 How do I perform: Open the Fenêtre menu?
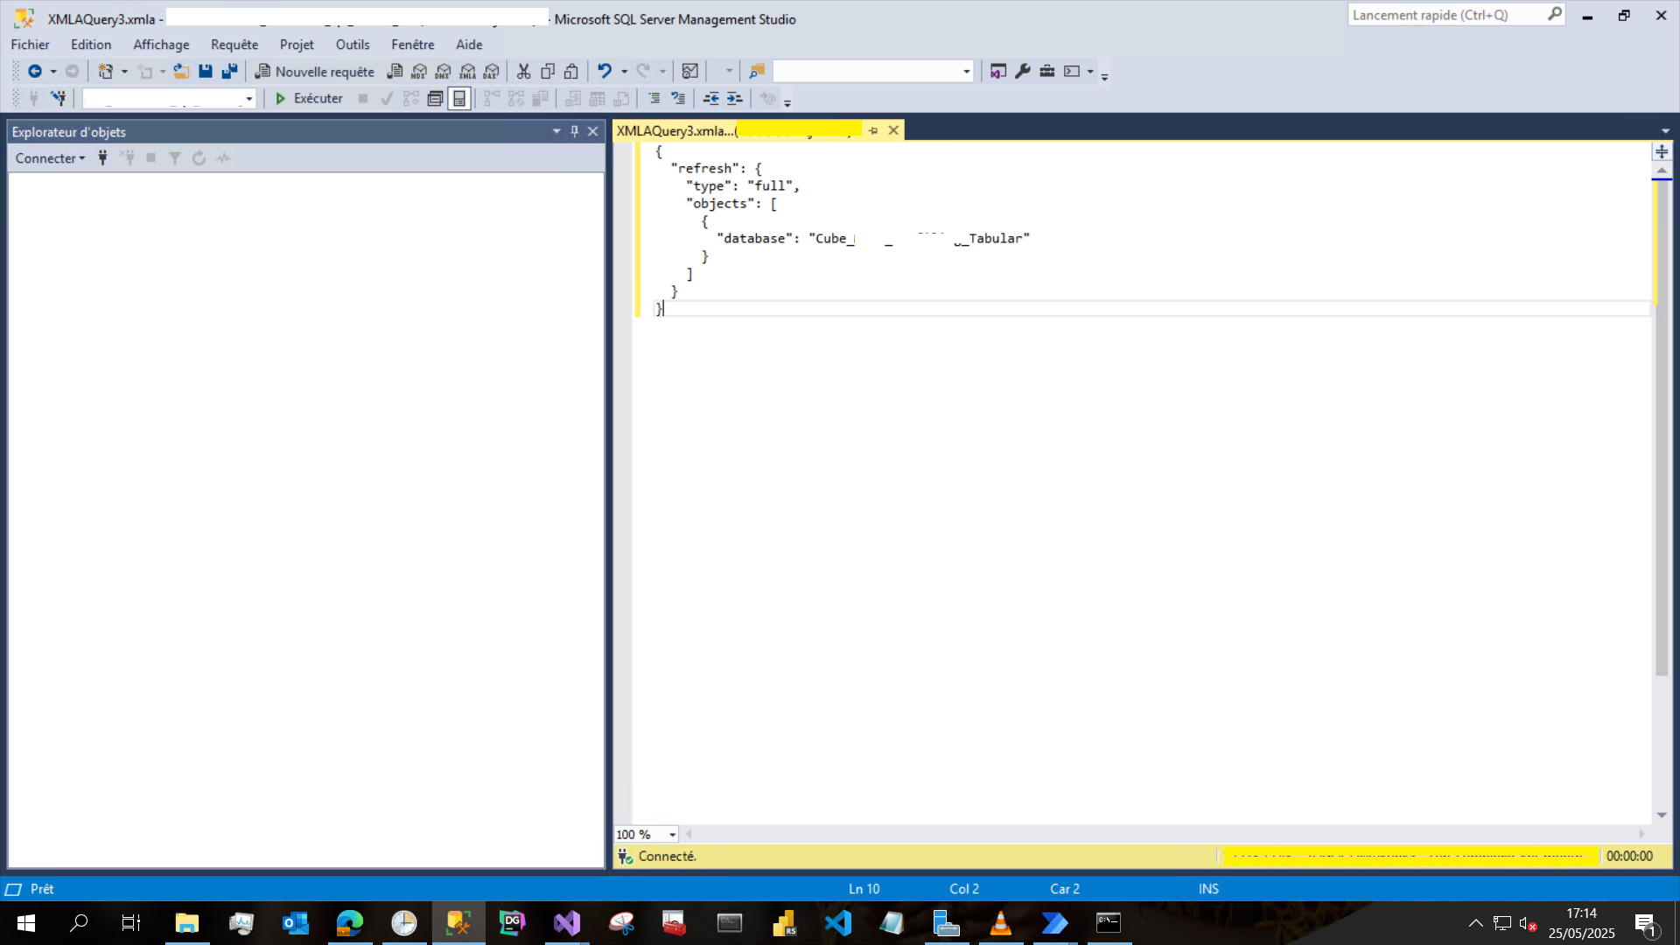click(413, 45)
